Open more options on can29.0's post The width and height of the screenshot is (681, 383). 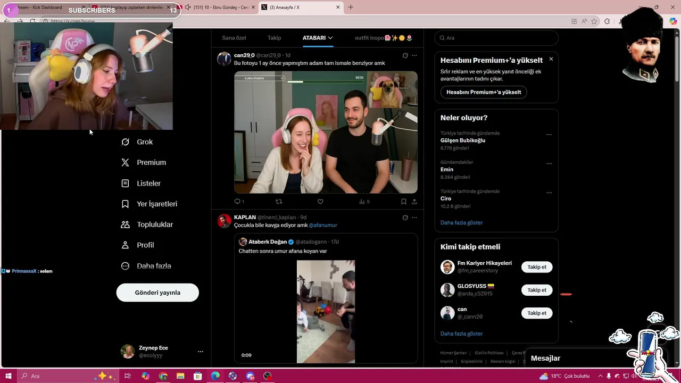click(x=414, y=55)
